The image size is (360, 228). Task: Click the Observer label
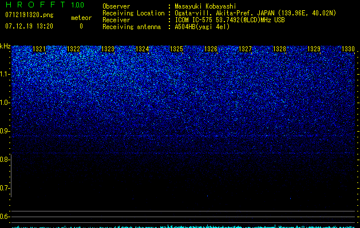[116, 6]
